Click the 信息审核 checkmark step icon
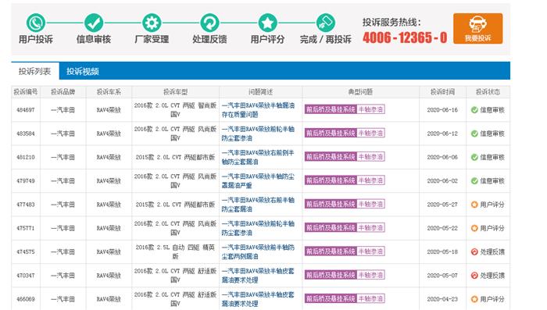The image size is (547, 310). click(94, 23)
